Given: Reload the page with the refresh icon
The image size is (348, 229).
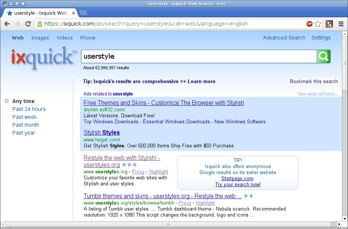Looking at the screenshot, I should point(28,24).
